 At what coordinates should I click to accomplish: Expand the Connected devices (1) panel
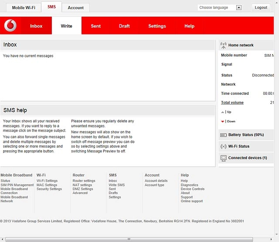(246, 158)
